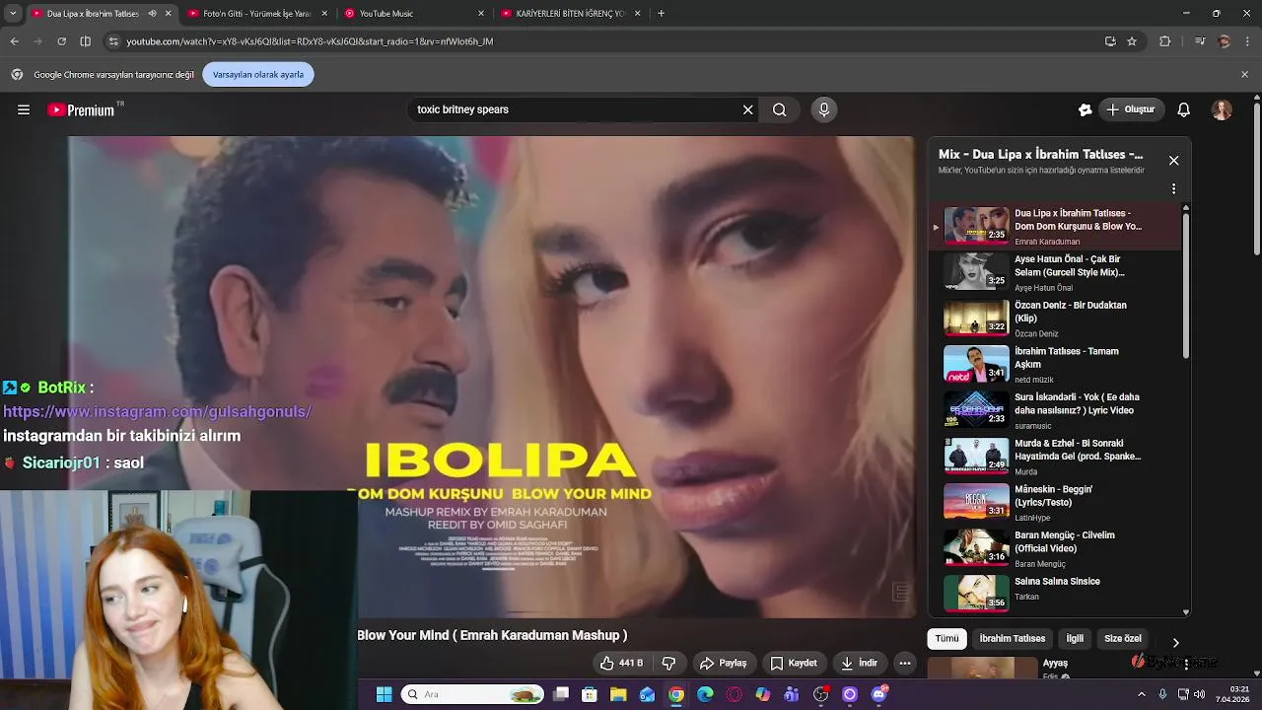Play Murda & Ezhel Bi Sonraki Hayatımda Gel
The height and width of the screenshot is (710, 1262).
tap(1053, 457)
